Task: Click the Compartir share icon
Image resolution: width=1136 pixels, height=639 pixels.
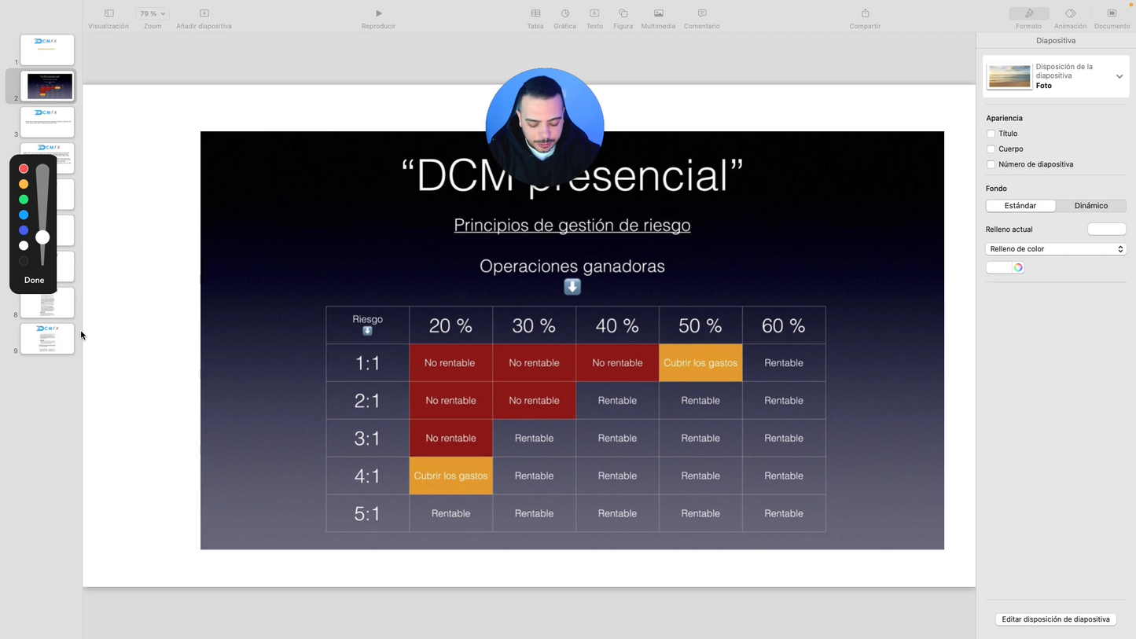Action: coord(865,13)
